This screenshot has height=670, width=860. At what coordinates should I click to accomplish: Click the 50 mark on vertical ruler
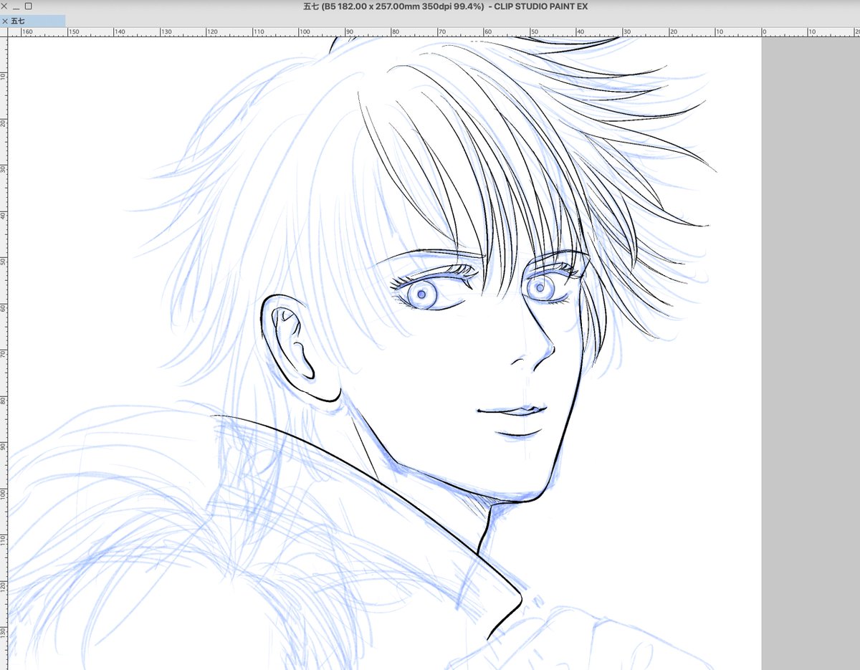pos(4,262)
